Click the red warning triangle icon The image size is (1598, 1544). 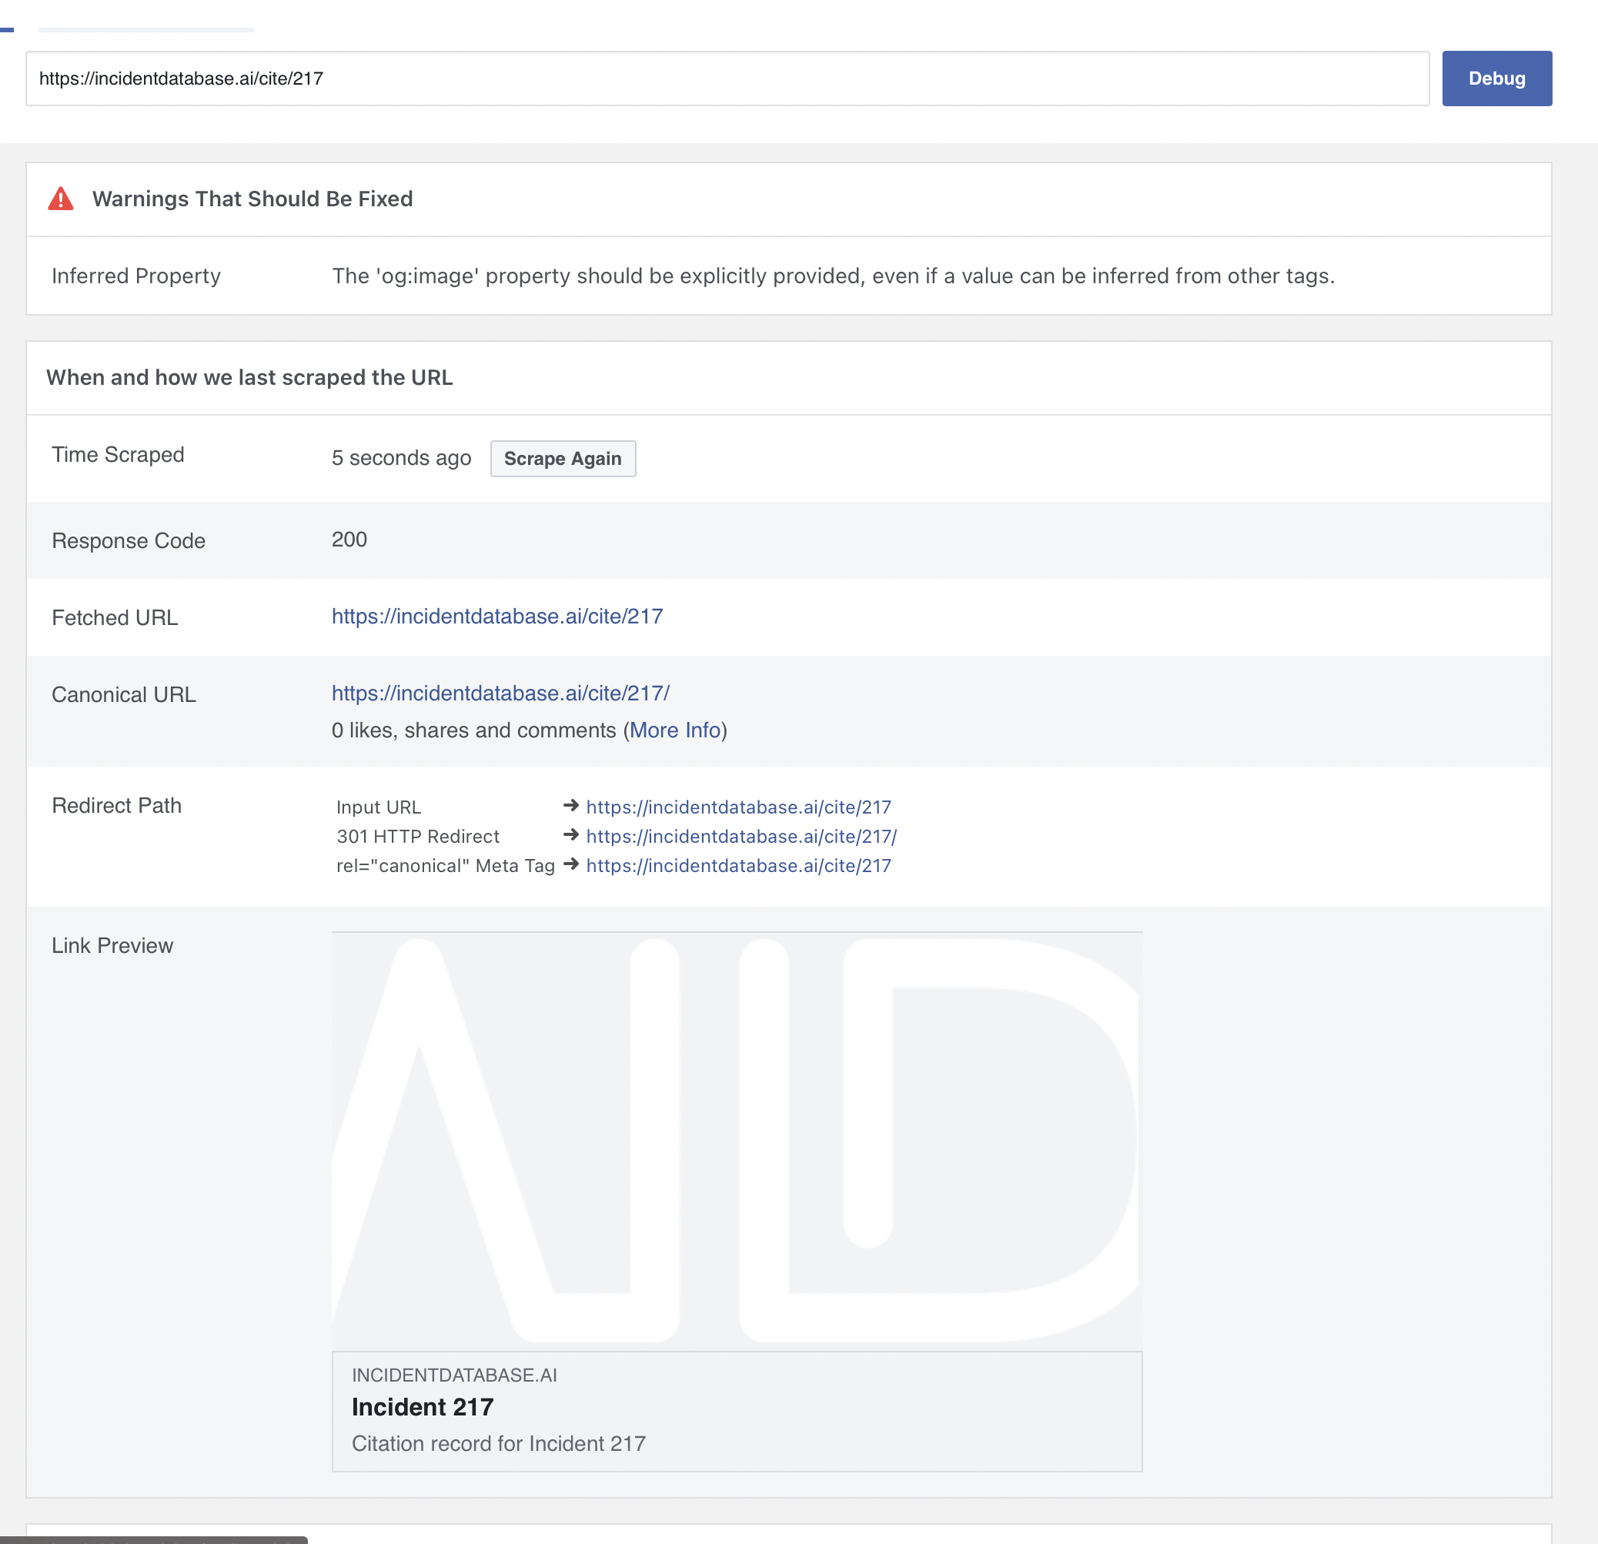[x=61, y=199]
